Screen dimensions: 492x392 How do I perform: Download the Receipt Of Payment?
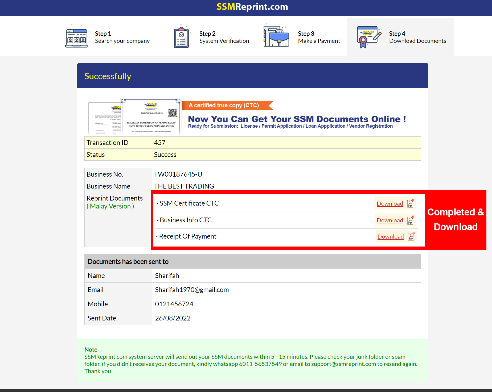pos(391,236)
